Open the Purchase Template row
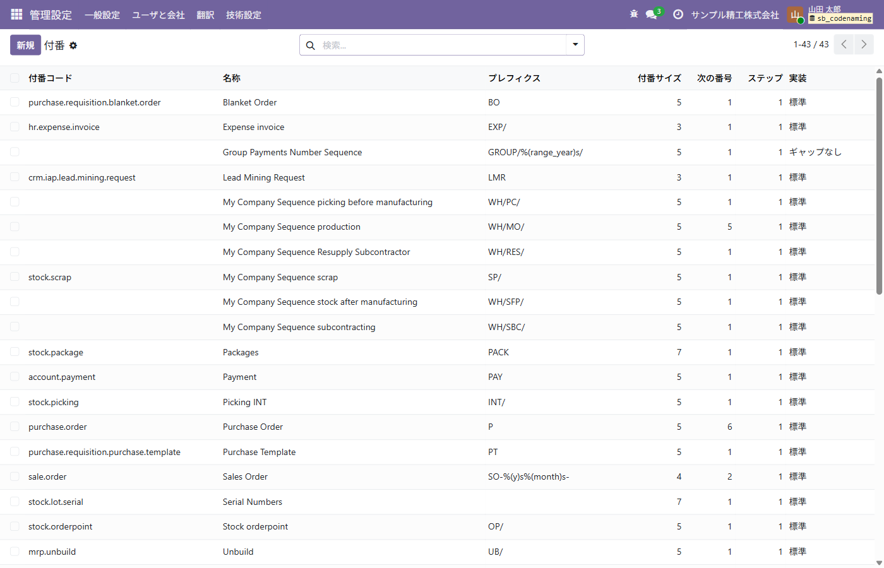Viewport: 884px width, 568px height. pyautogui.click(x=437, y=452)
